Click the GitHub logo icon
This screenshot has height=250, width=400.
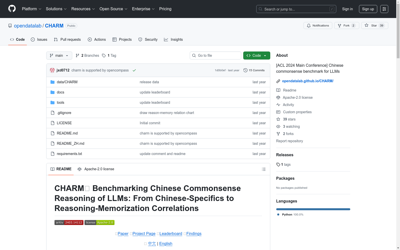[x=12, y=9]
